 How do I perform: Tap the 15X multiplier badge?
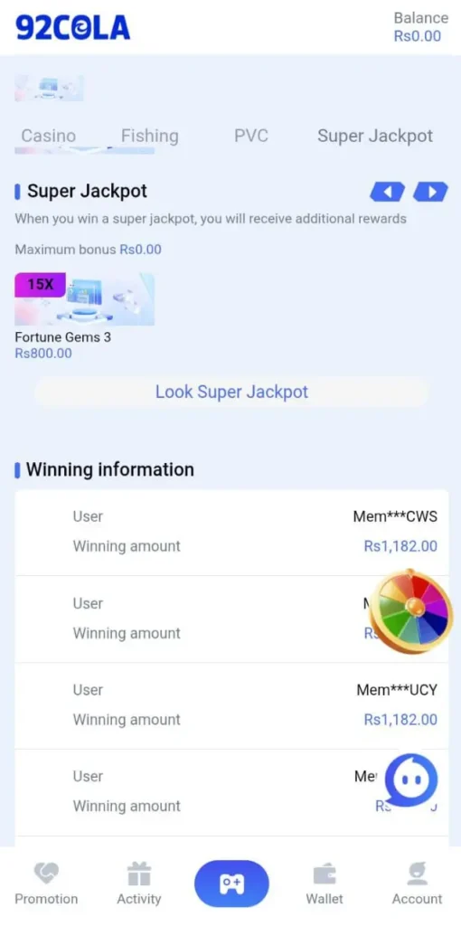click(x=40, y=285)
